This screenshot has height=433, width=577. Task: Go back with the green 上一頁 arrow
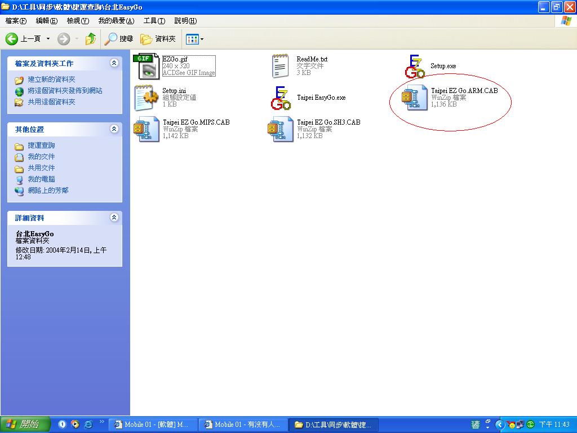(x=23, y=39)
